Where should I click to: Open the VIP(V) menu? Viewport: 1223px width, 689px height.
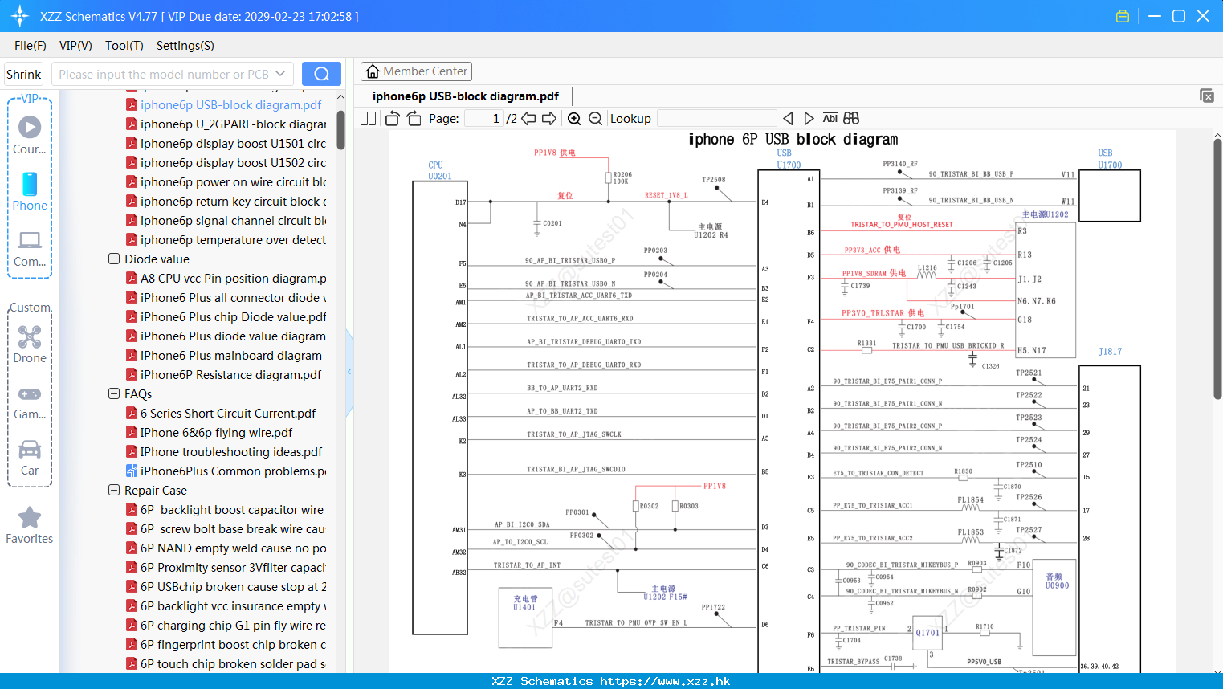(x=75, y=46)
